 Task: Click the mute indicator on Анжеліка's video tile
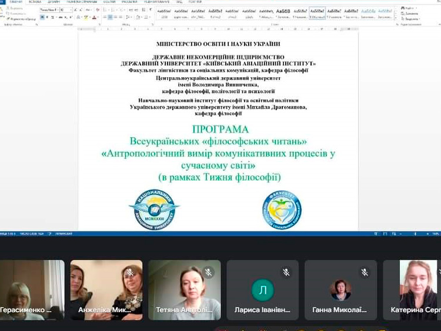[130, 272]
